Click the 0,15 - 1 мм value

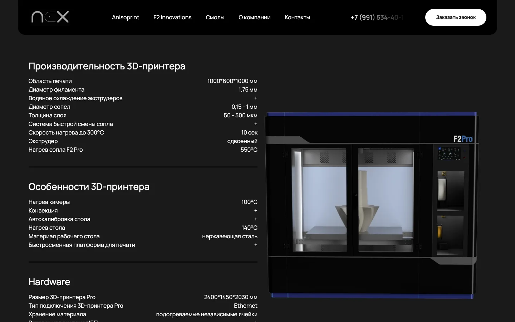[244, 107]
